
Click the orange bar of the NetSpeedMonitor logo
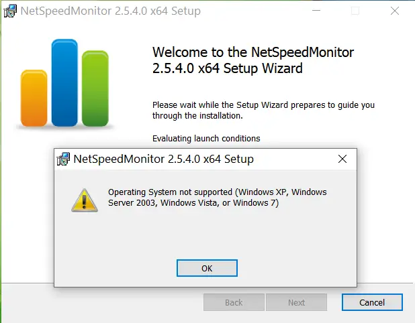point(34,98)
